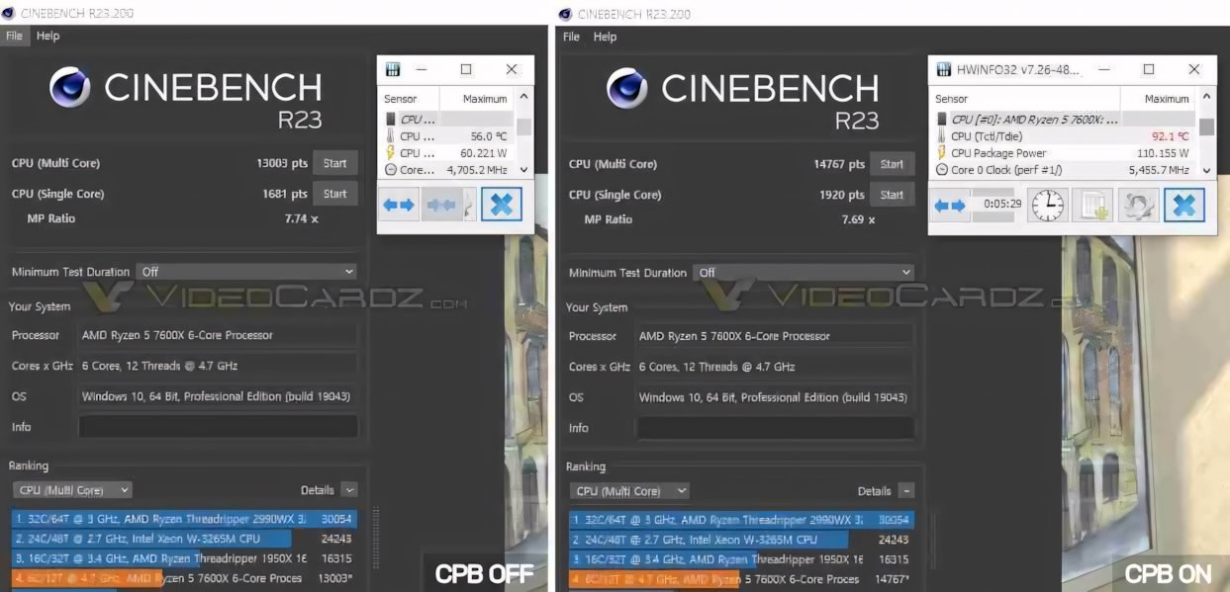
Task: Click the lightning icon beside CPU Package Power
Action: (x=942, y=153)
